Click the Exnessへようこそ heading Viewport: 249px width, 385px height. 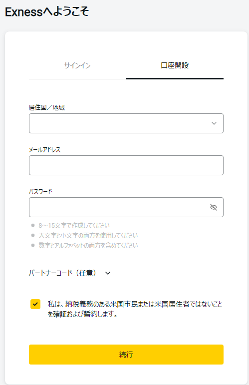[x=47, y=11]
